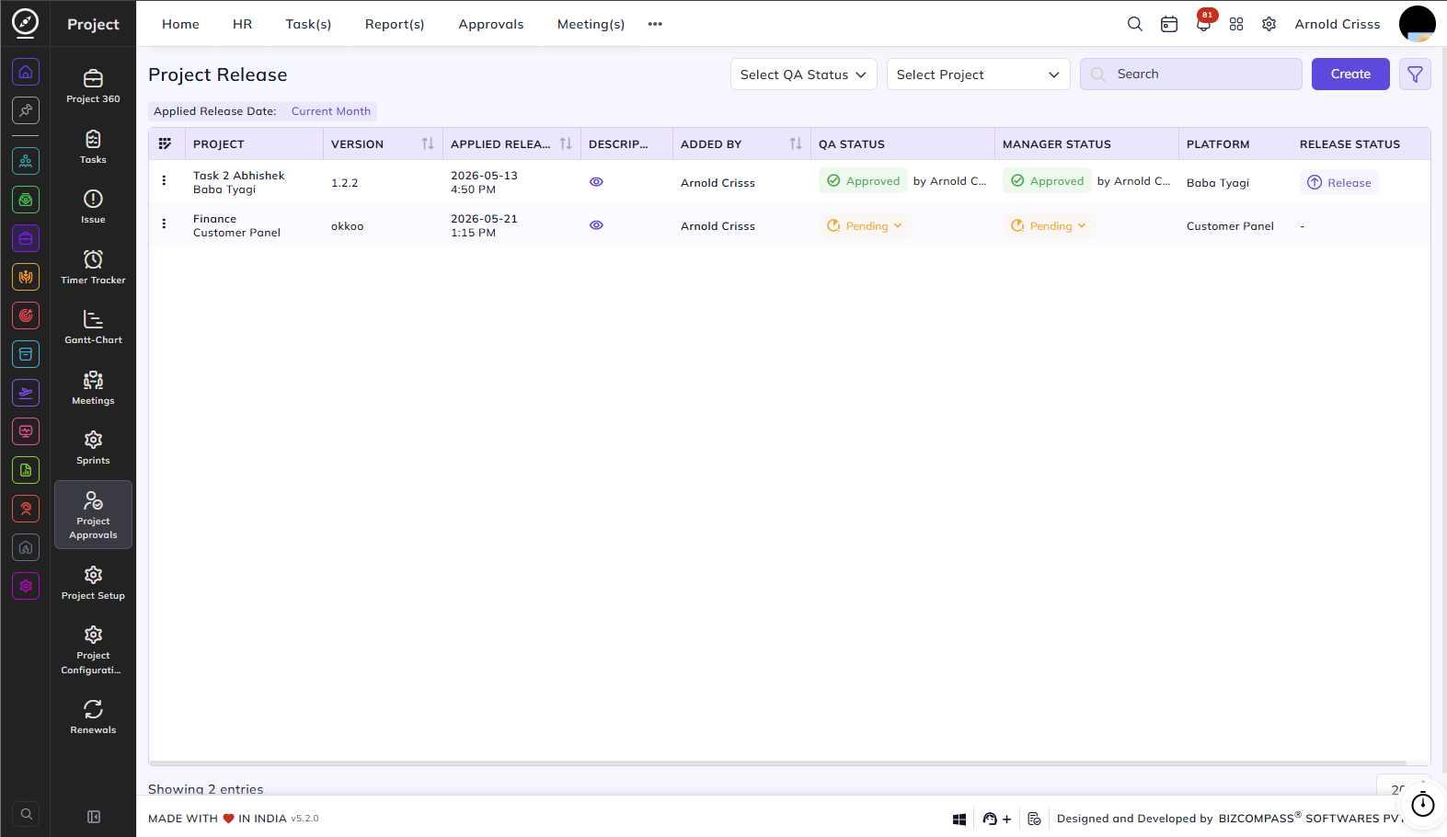
Task: Open Renewals in the sidebar
Action: coord(93,717)
